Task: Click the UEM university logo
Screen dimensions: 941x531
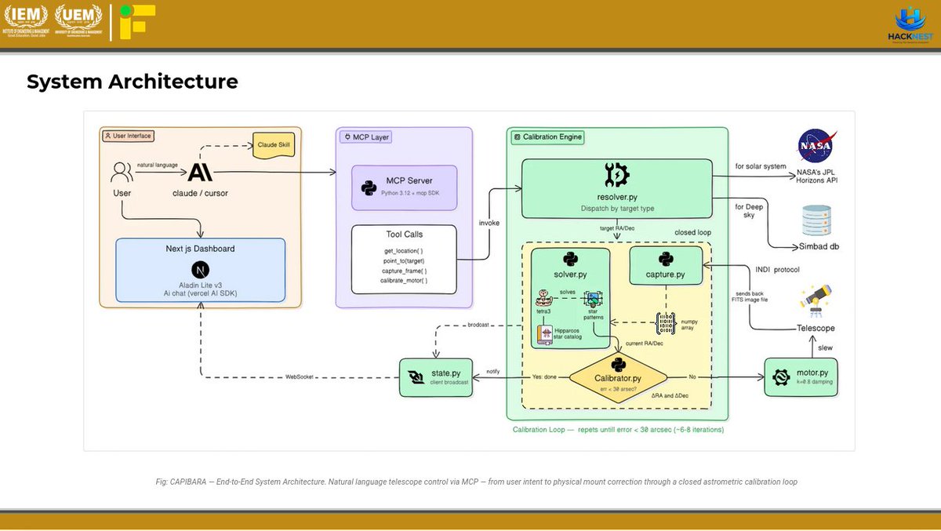Action: (79, 21)
